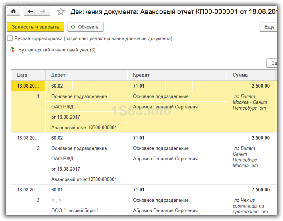Click the Кредит column header

(177, 75)
